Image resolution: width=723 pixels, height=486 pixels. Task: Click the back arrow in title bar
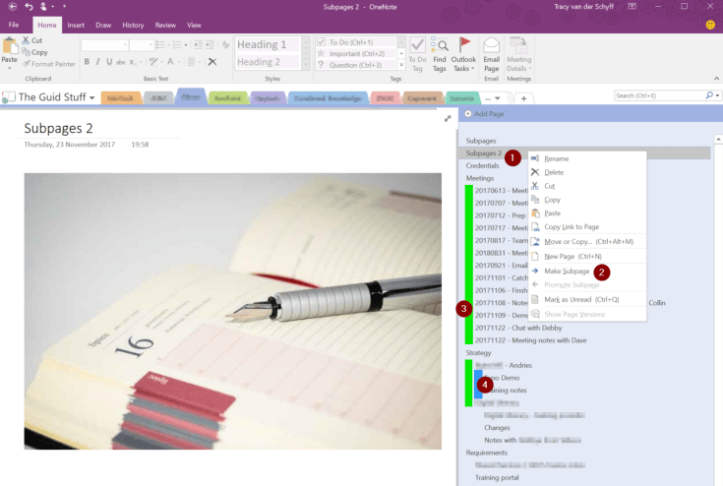point(12,7)
